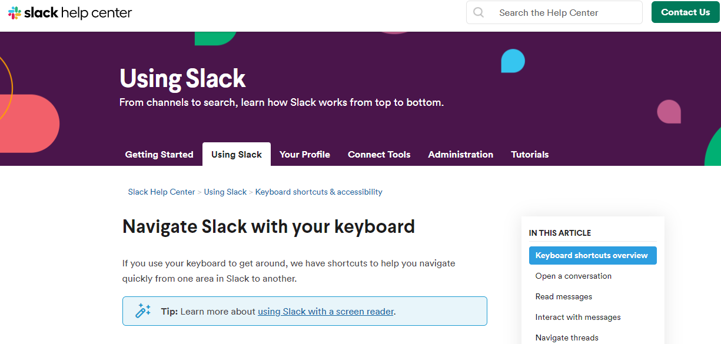The height and width of the screenshot is (344, 721).
Task: Open Keyboard shortcuts & accessibility breadcrumb
Action: coord(319,192)
